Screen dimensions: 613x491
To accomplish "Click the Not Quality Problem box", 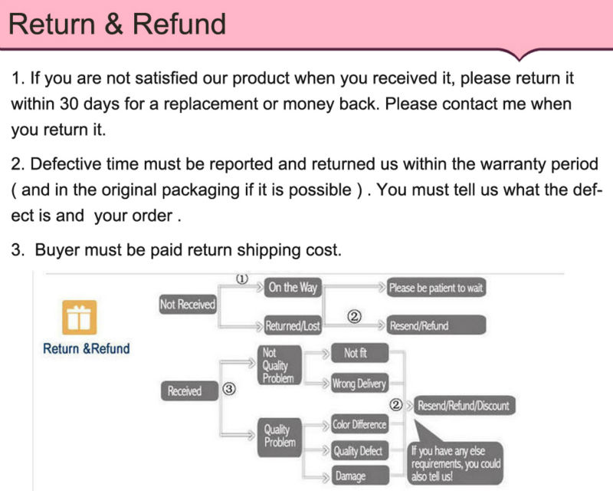I will tap(278, 366).
